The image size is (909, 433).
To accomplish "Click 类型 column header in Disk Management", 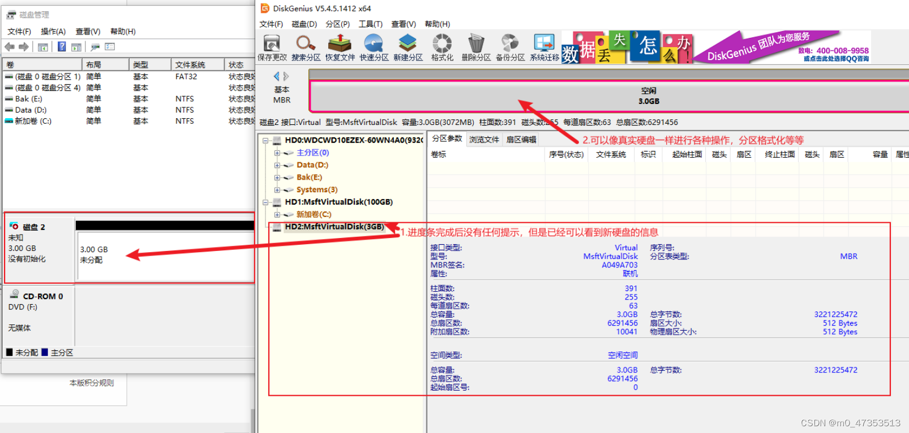I will (150, 64).
